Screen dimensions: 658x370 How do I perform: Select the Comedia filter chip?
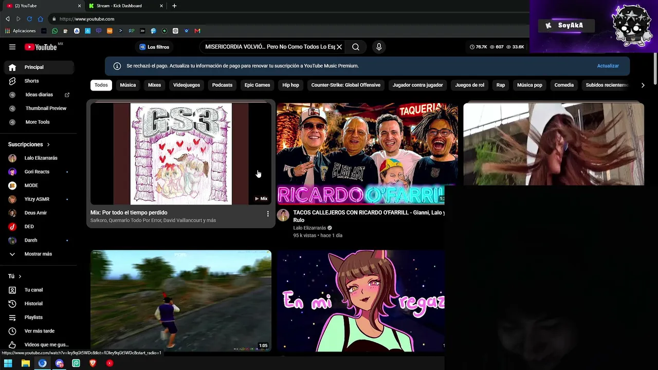pos(564,85)
